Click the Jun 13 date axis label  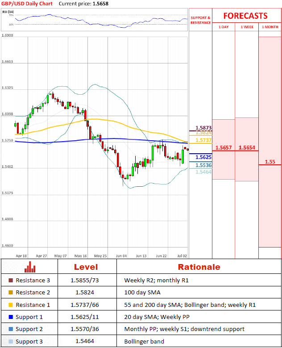click(141, 256)
